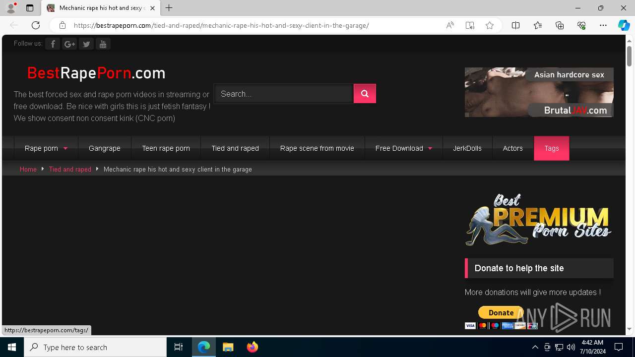Open Windows Start menu
This screenshot has width=635, height=357.
click(x=12, y=347)
